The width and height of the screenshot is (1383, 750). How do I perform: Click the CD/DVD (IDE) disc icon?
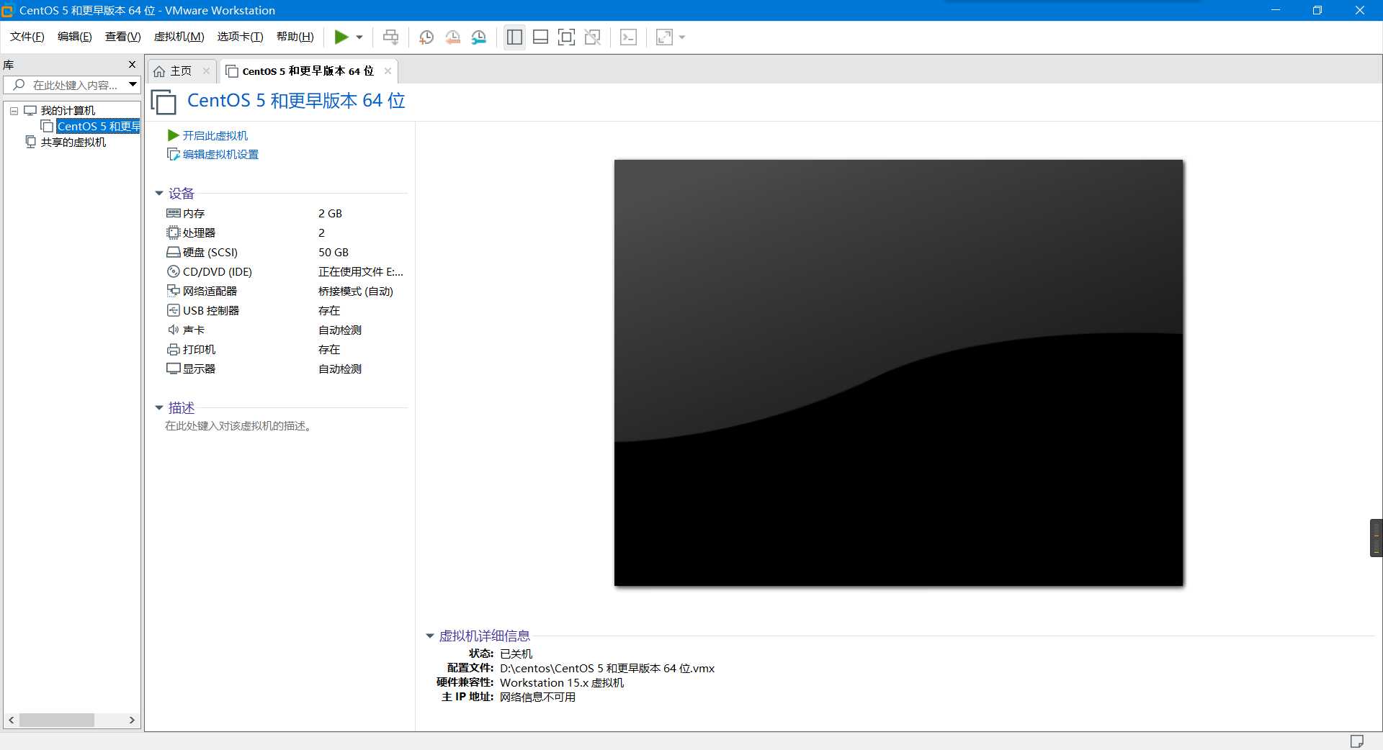(173, 271)
